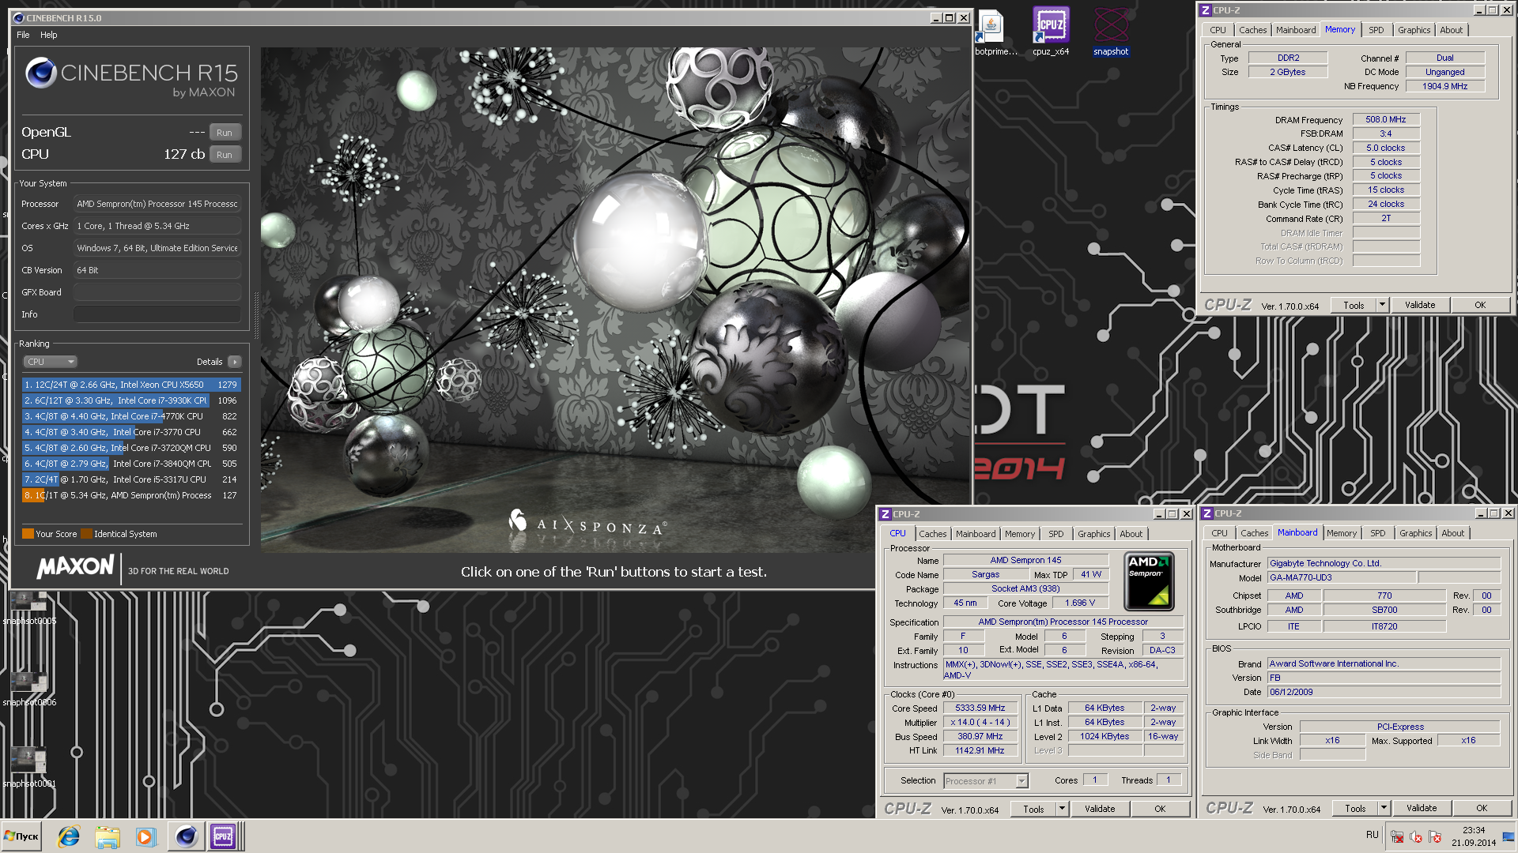The height and width of the screenshot is (853, 1518).
Task: Click Validate in Memory CPU-Z window
Action: coord(1420,305)
